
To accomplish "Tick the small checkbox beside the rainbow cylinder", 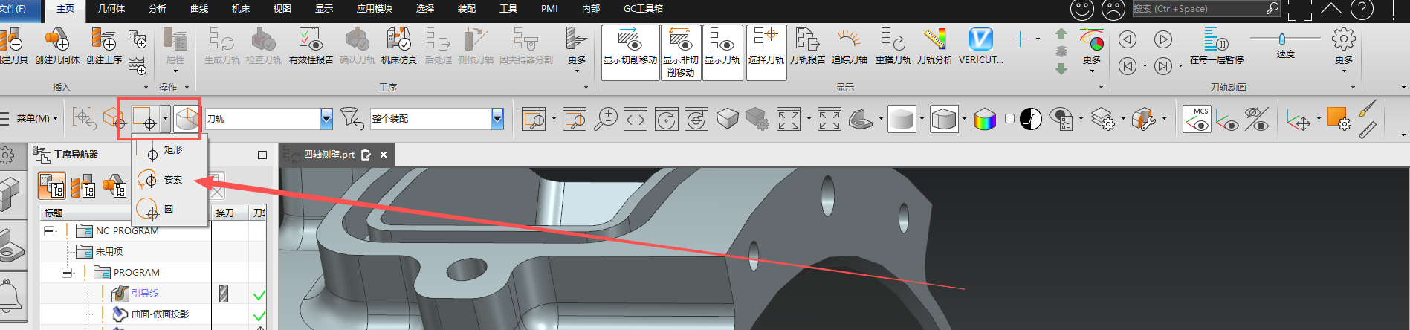I will 1009,119.
